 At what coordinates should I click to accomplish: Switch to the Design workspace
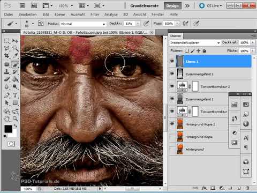(x=172, y=6)
